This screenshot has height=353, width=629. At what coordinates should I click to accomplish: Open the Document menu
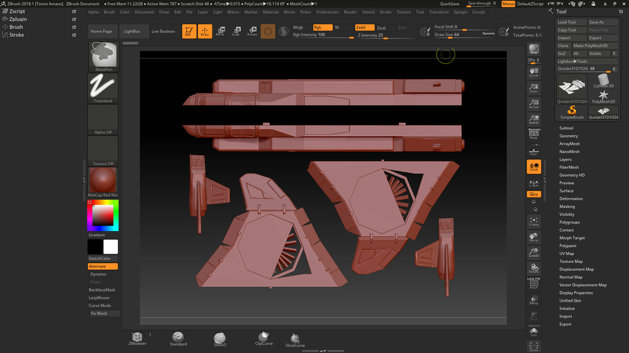144,12
